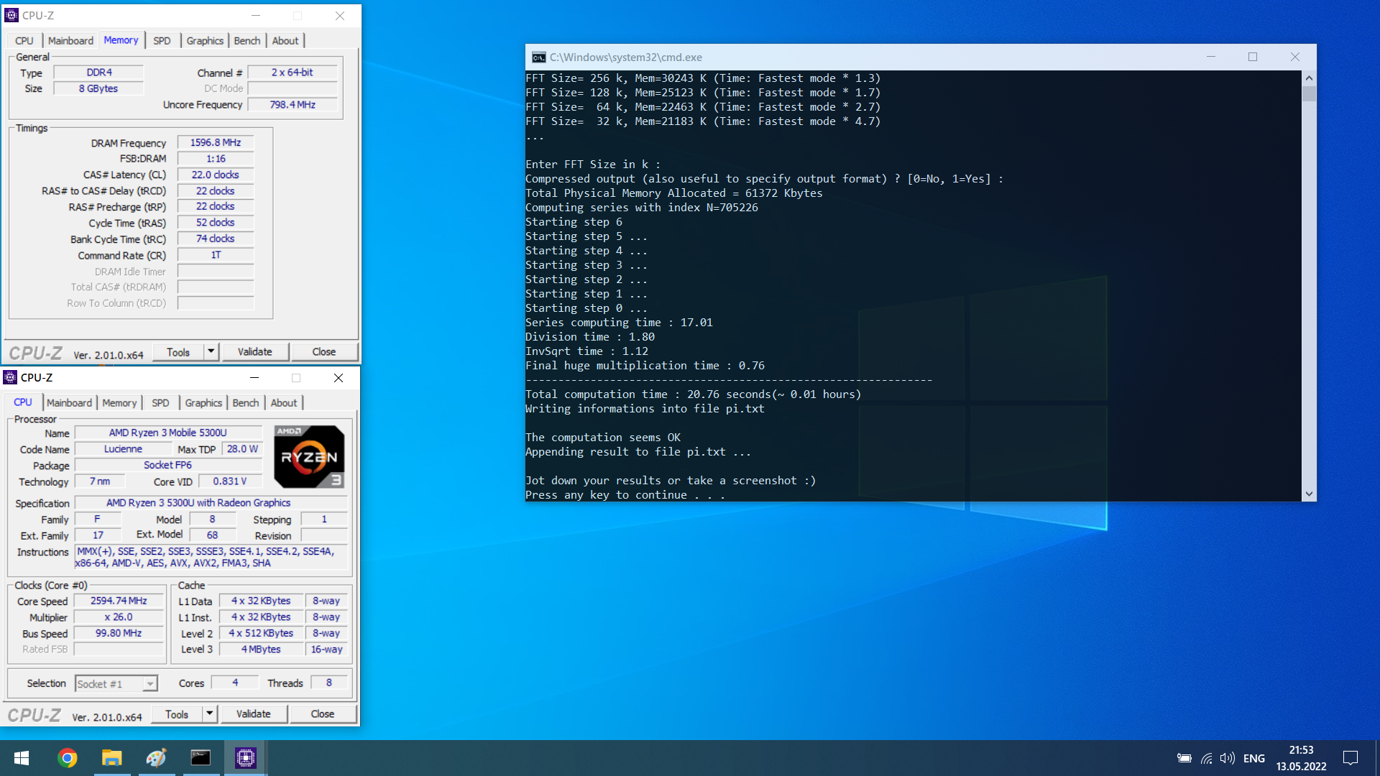
Task: Click memory Size field 8 GBytes
Action: (99, 88)
